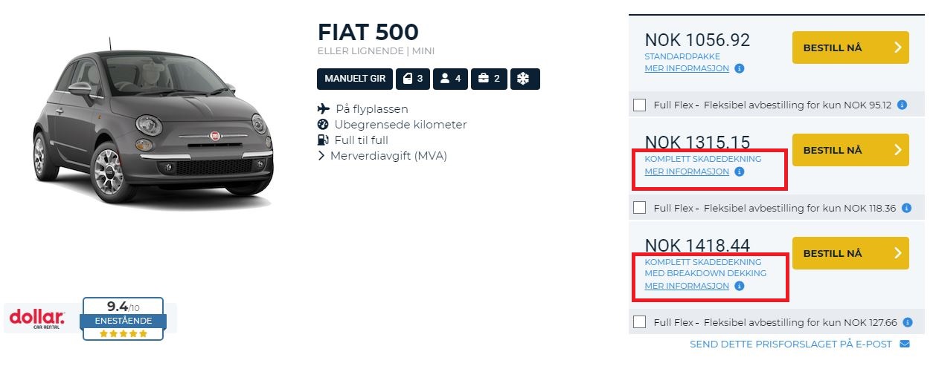Viewport: 936px width, 366px height.
Task: Click info icon next to NOK 95.12 Full Flex
Action: (x=902, y=105)
